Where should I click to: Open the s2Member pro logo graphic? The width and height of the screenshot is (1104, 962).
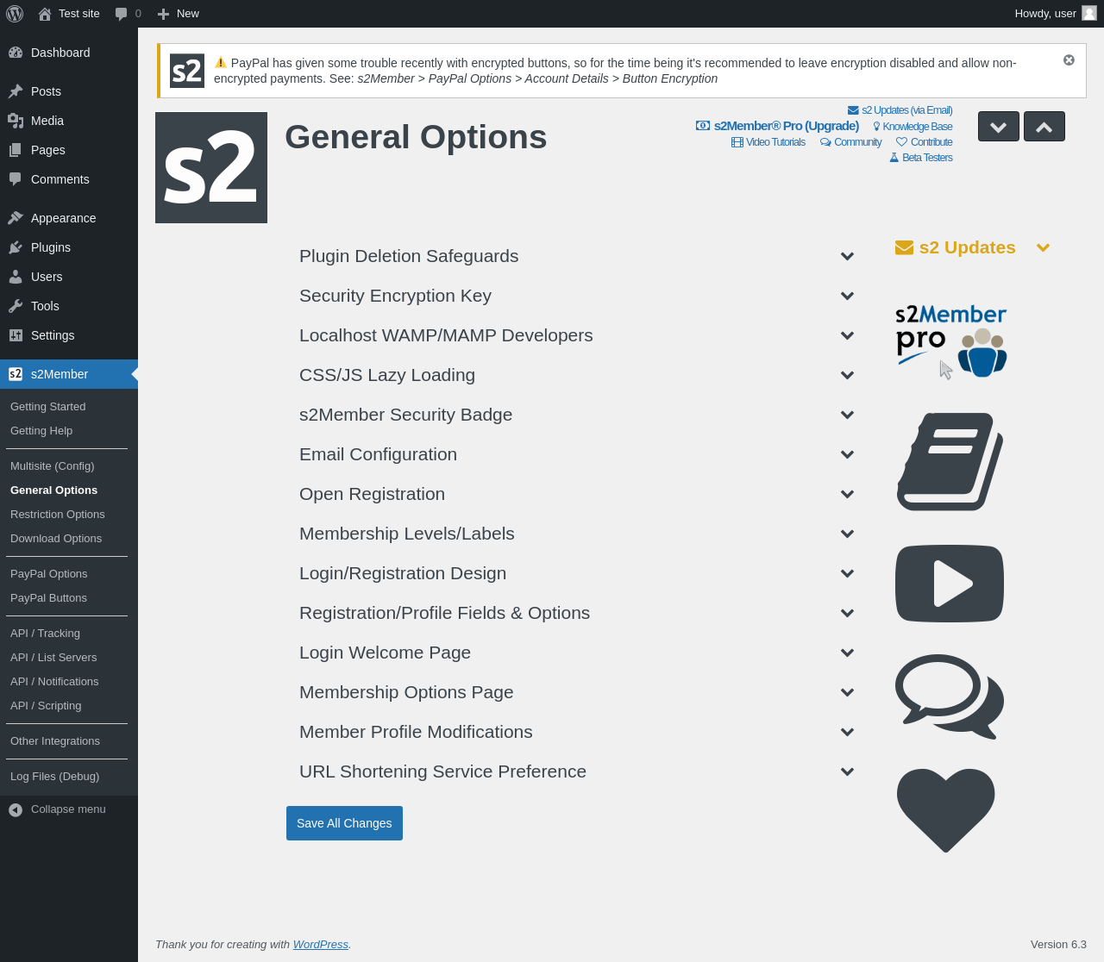click(950, 340)
